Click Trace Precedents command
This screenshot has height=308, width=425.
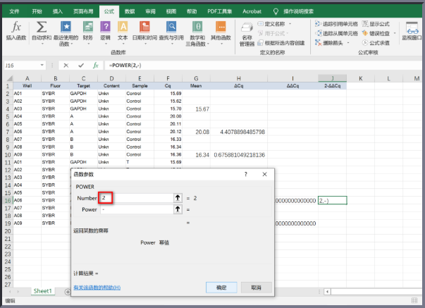click(336, 24)
